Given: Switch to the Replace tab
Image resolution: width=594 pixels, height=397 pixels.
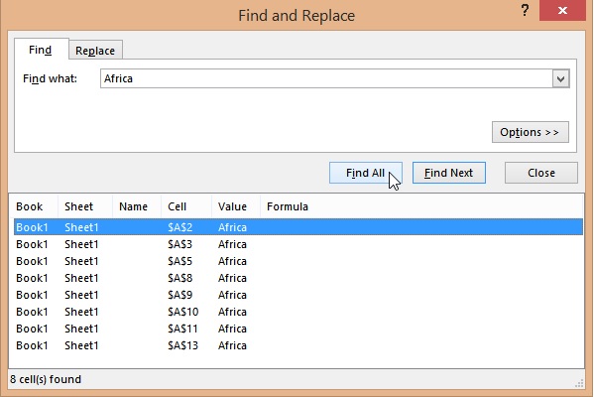Looking at the screenshot, I should coord(95,51).
